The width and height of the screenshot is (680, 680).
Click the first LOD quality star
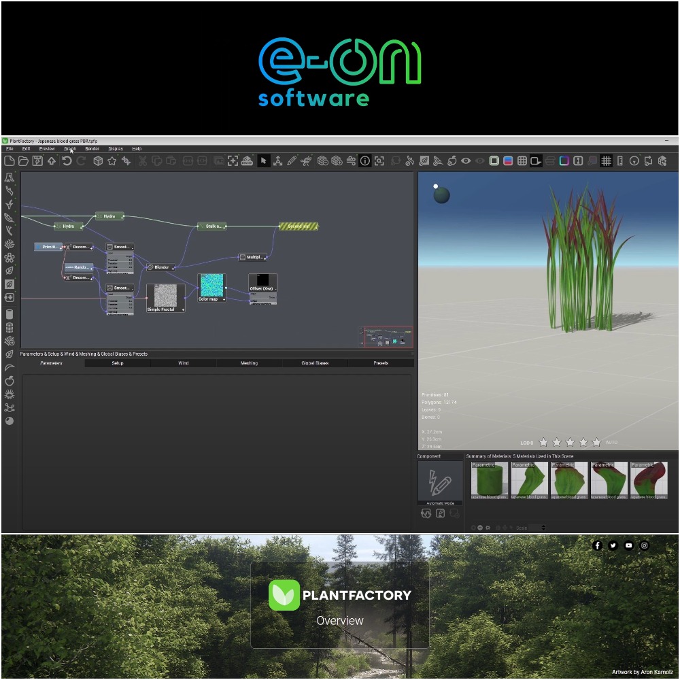543,443
